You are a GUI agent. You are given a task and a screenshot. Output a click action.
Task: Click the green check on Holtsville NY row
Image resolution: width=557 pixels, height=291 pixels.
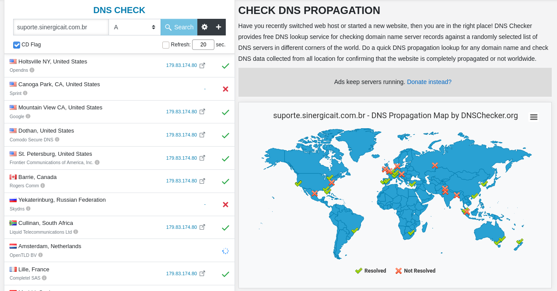point(225,66)
